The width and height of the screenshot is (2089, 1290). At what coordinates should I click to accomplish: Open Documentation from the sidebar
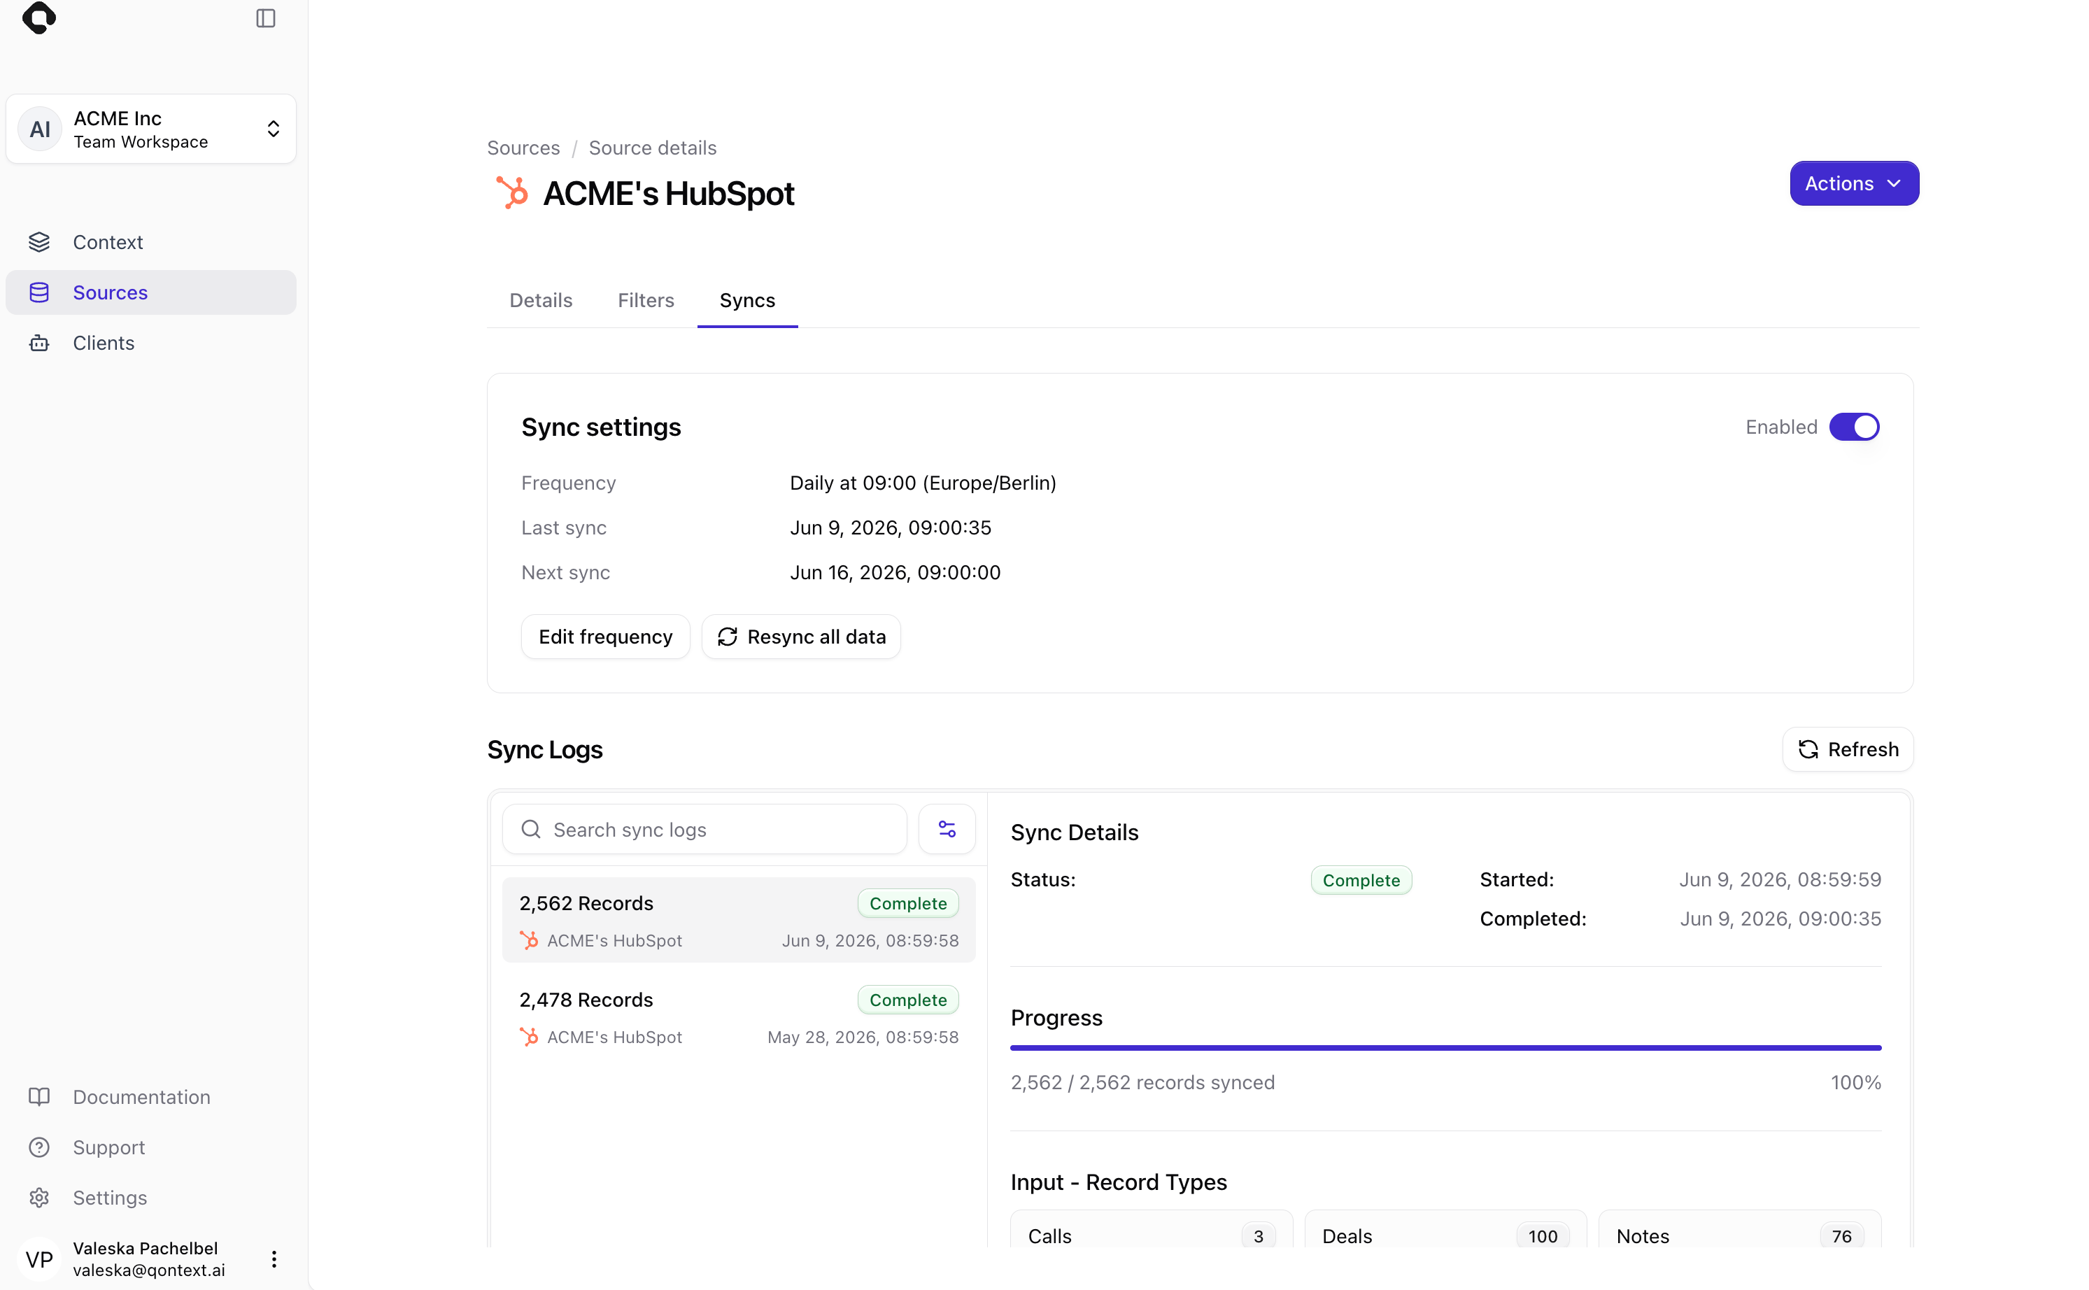click(151, 1097)
